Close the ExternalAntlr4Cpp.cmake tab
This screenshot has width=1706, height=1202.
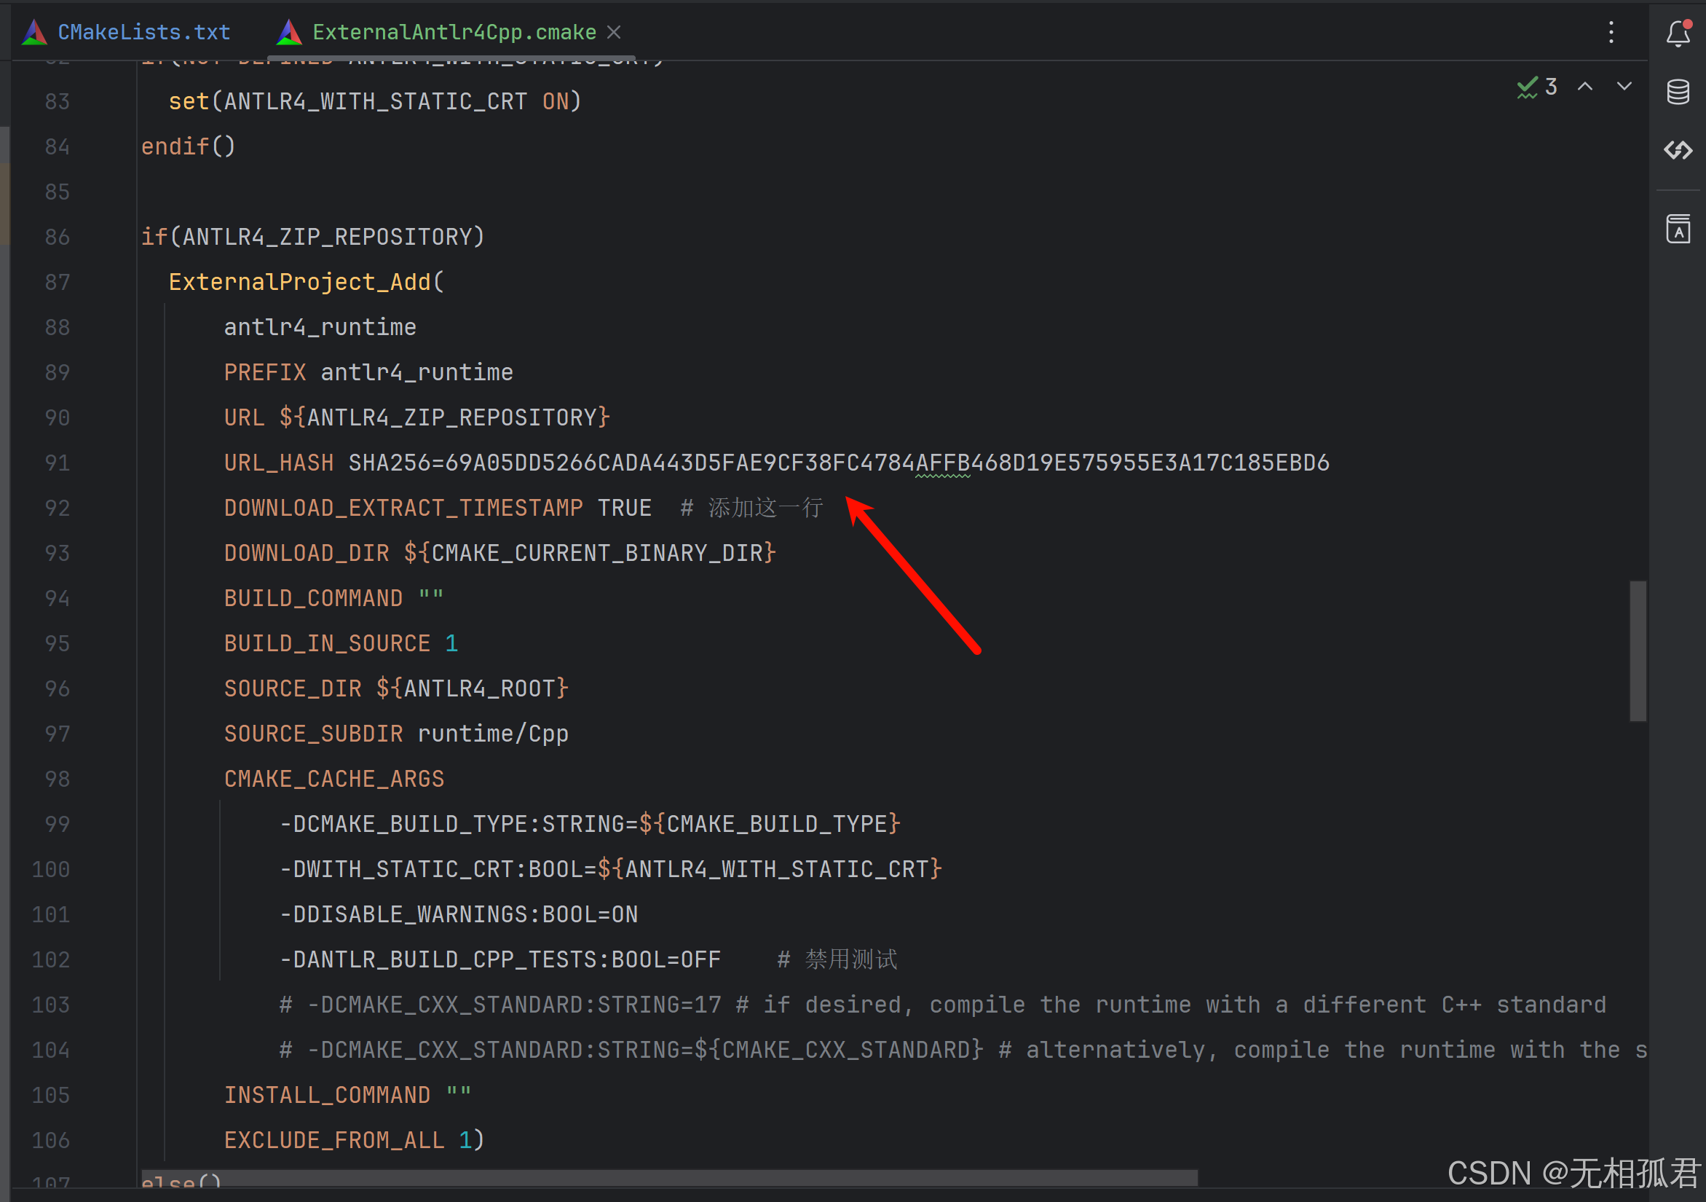(615, 31)
